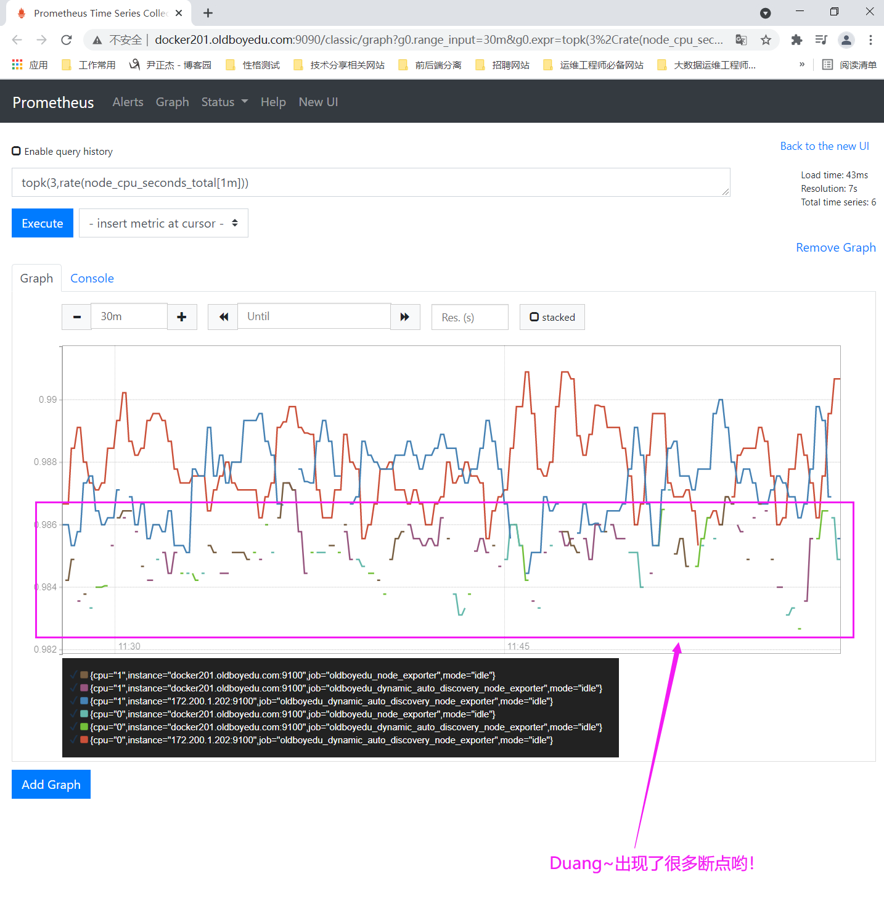Open the media control playlist icon
Screen dimensions: 884x911
click(x=821, y=40)
